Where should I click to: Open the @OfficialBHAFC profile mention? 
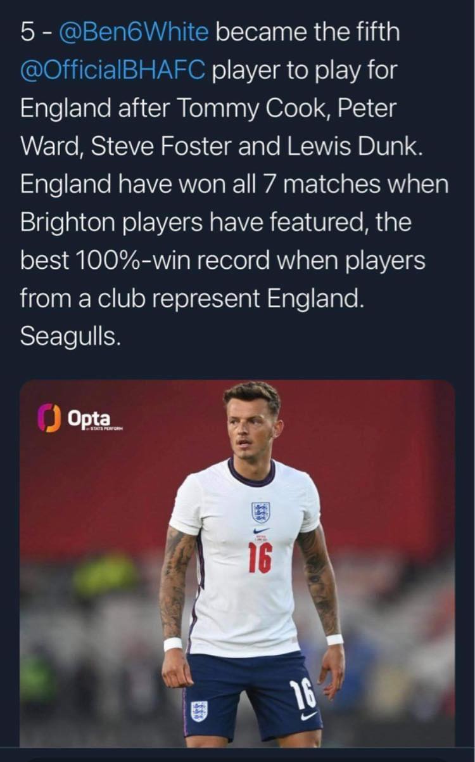point(113,71)
